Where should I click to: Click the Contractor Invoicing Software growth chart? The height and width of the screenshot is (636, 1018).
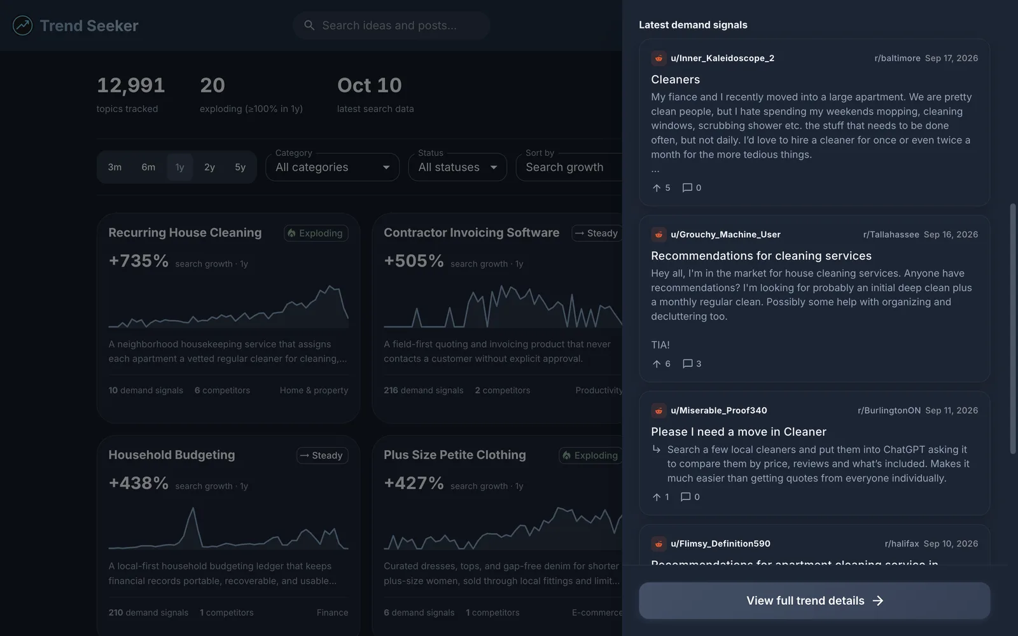503,305
